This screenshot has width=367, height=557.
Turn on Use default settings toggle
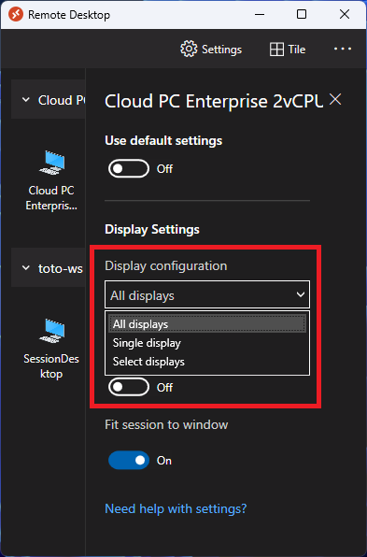click(x=129, y=168)
